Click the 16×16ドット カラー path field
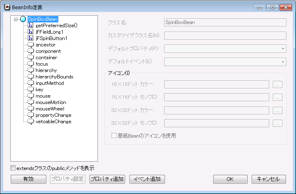This screenshot has height=194, width=296. [217, 84]
